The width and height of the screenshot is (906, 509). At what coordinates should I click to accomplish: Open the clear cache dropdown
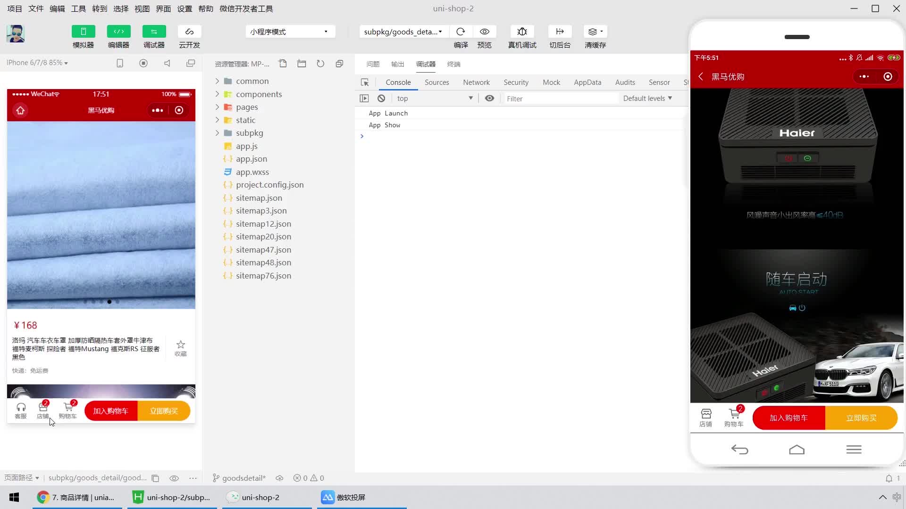pos(595,32)
